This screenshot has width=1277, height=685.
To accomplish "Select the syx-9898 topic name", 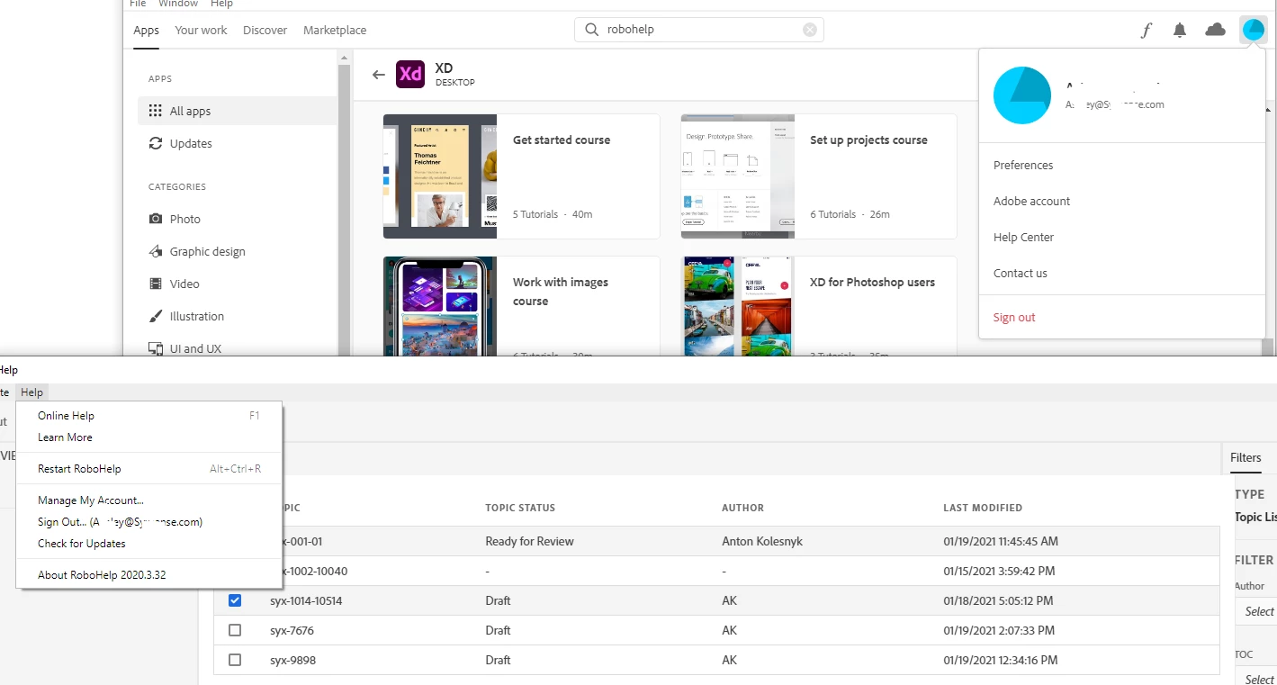I will pos(293,660).
